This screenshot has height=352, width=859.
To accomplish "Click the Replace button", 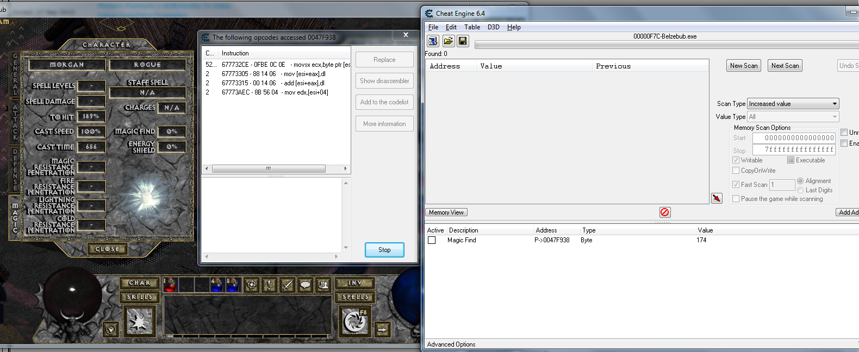I will point(384,60).
